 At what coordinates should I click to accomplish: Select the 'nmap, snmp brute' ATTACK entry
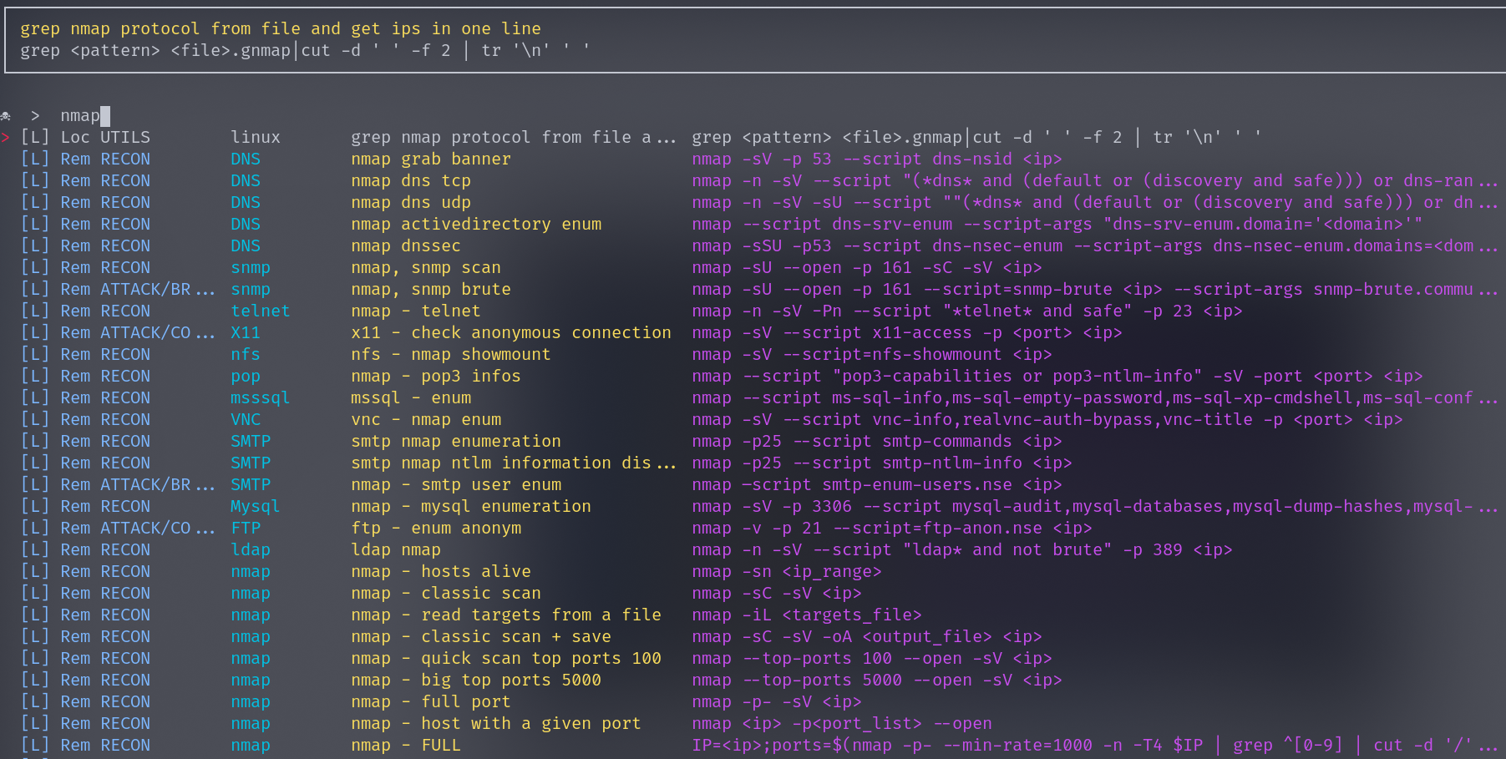(431, 289)
